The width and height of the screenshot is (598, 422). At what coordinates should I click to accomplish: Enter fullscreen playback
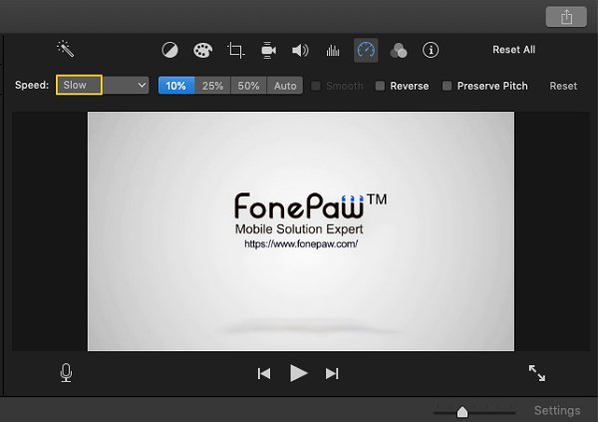click(x=537, y=373)
